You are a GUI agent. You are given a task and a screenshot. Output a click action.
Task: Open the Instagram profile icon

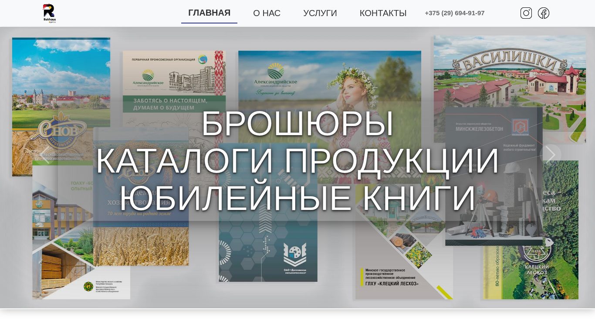[526, 13]
